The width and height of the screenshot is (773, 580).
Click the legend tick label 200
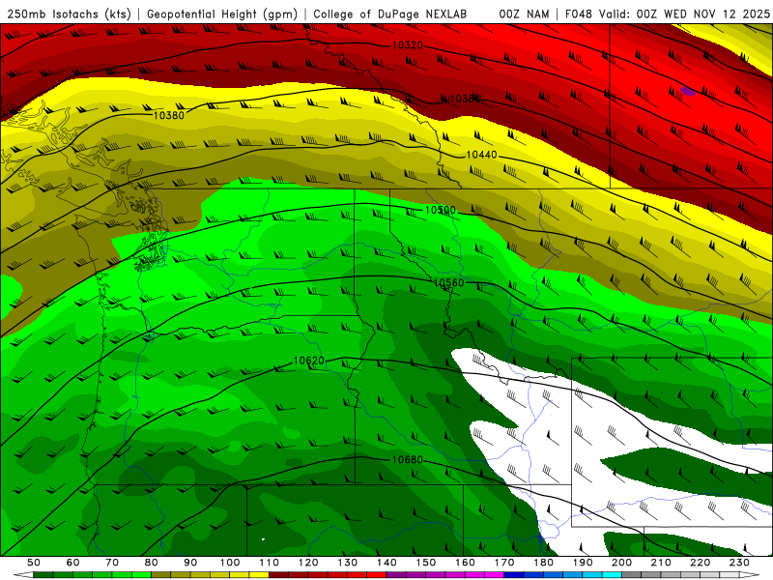click(x=621, y=563)
